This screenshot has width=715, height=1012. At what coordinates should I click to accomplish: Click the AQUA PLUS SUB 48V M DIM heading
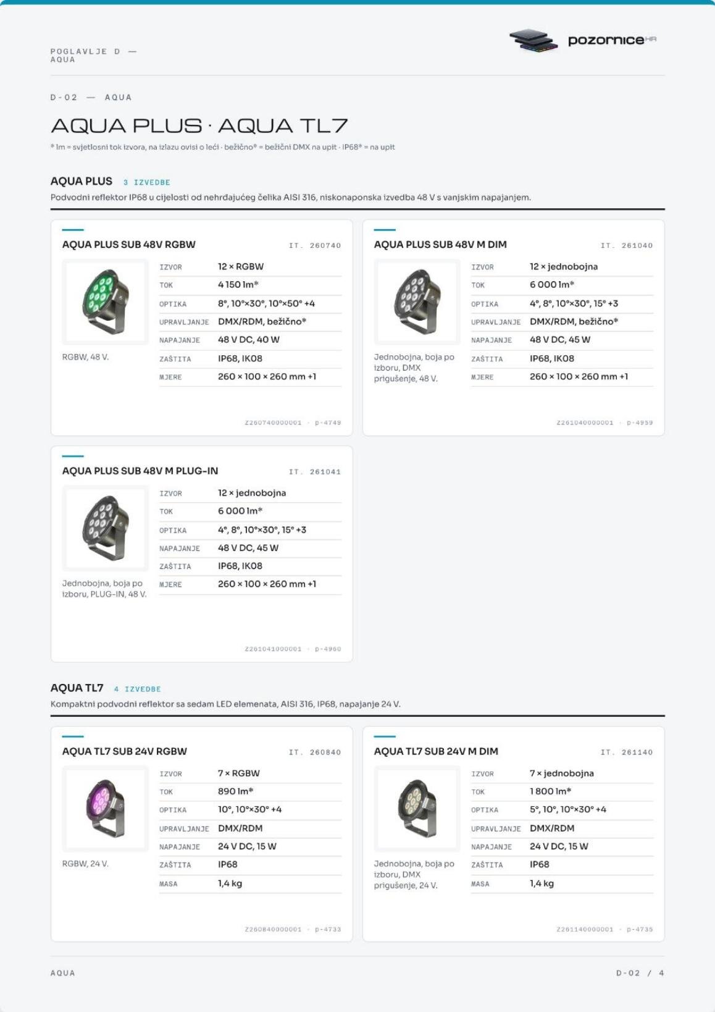tap(440, 245)
